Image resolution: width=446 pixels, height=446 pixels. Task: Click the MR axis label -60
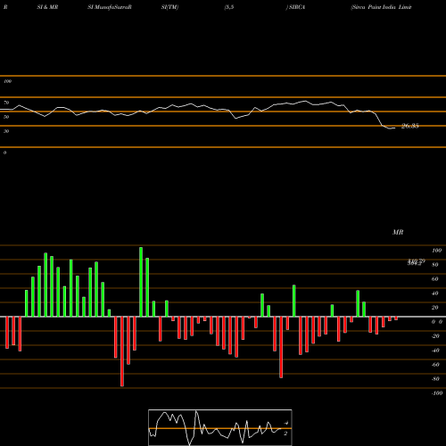tap(435, 365)
